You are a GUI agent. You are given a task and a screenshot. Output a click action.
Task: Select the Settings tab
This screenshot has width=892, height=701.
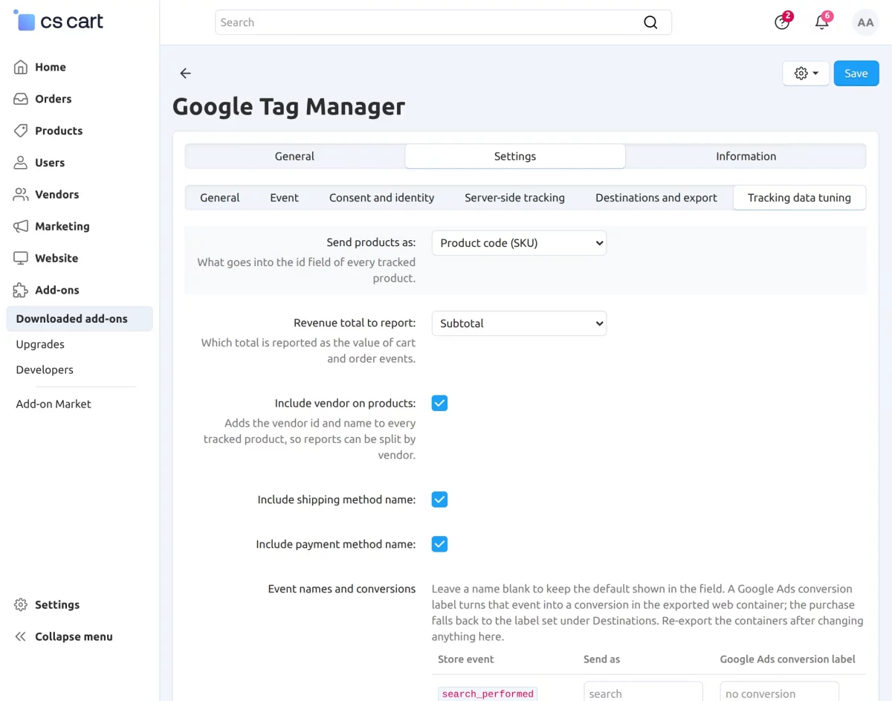(x=515, y=156)
